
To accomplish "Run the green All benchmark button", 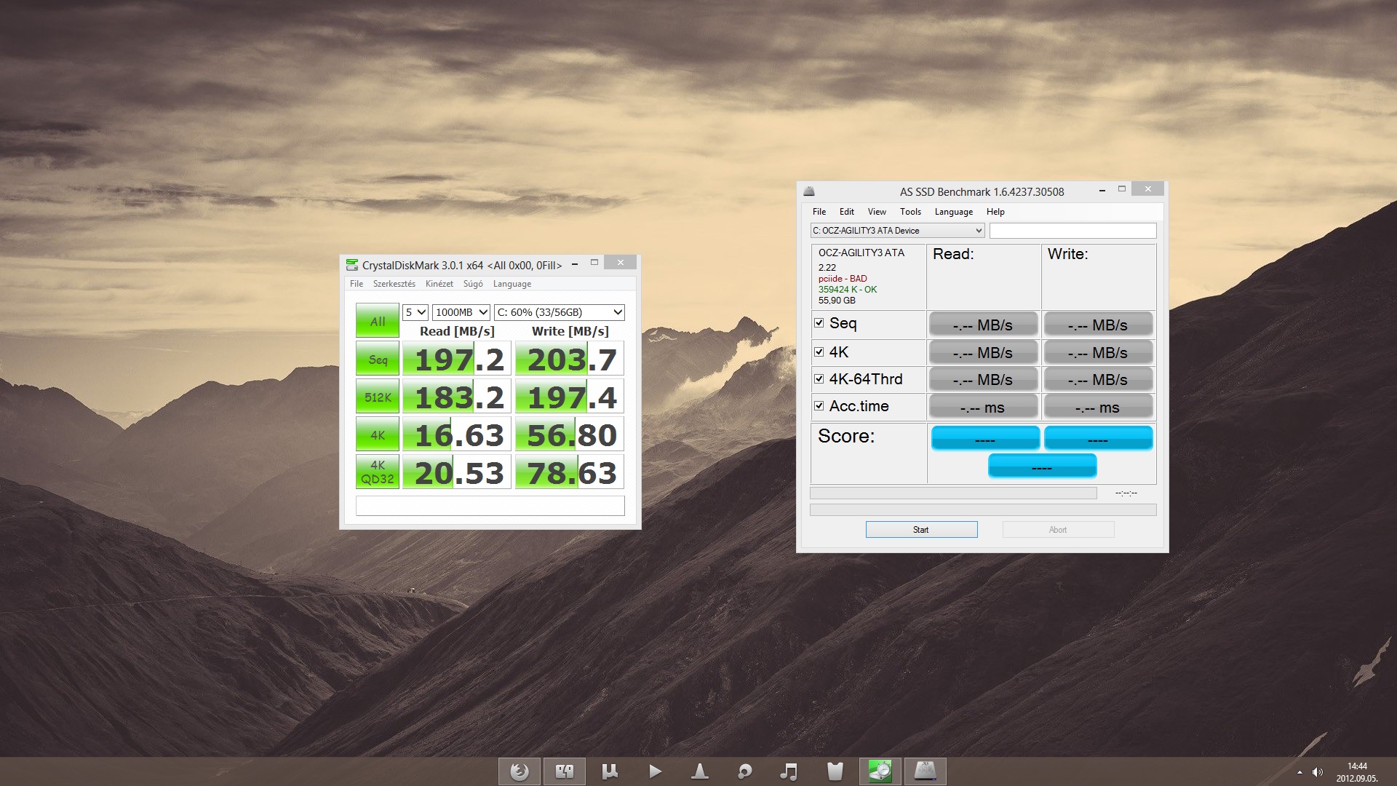I will pos(377,321).
